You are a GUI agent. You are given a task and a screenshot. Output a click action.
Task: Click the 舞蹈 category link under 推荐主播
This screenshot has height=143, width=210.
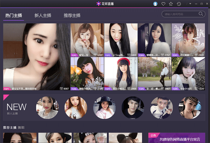click(21, 127)
